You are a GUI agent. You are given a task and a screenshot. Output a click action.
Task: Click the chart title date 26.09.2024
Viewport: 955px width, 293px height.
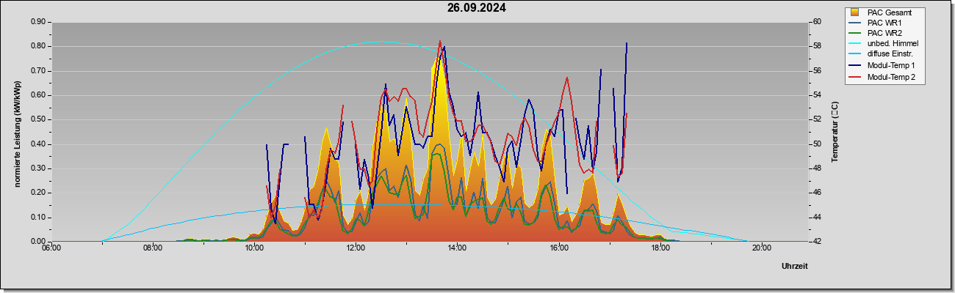(477, 8)
